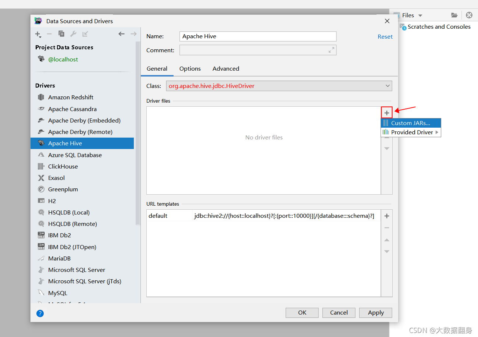The image size is (478, 337).
Task: Open the help question mark icon
Action: coord(40,313)
